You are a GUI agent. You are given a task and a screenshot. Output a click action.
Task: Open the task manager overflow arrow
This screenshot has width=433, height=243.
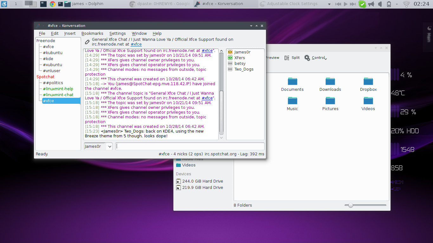[x=329, y=4]
